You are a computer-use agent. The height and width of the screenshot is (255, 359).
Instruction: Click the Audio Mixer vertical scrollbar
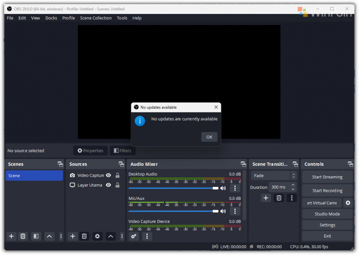tap(244, 195)
